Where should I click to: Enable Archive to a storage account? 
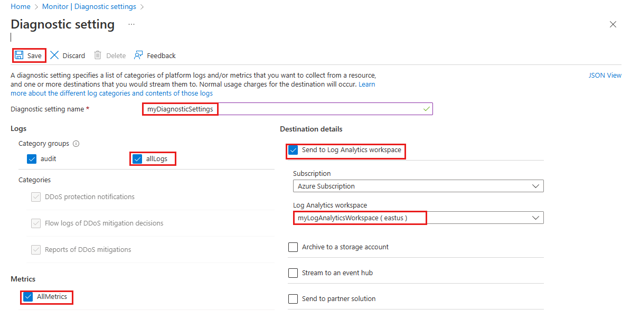293,247
